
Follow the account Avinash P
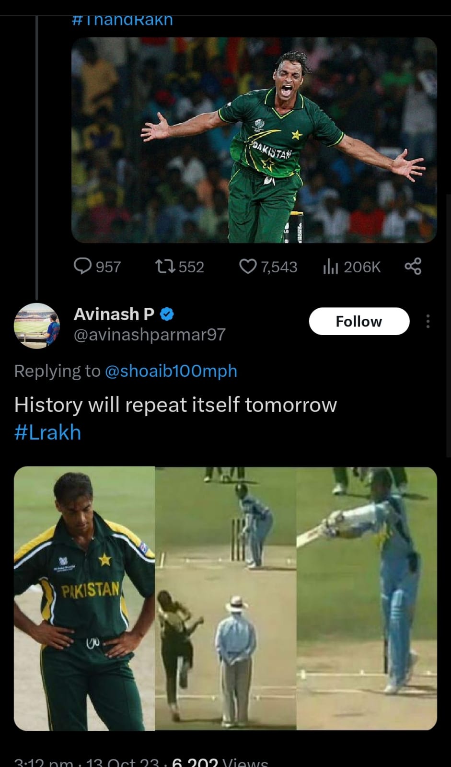[x=358, y=321]
